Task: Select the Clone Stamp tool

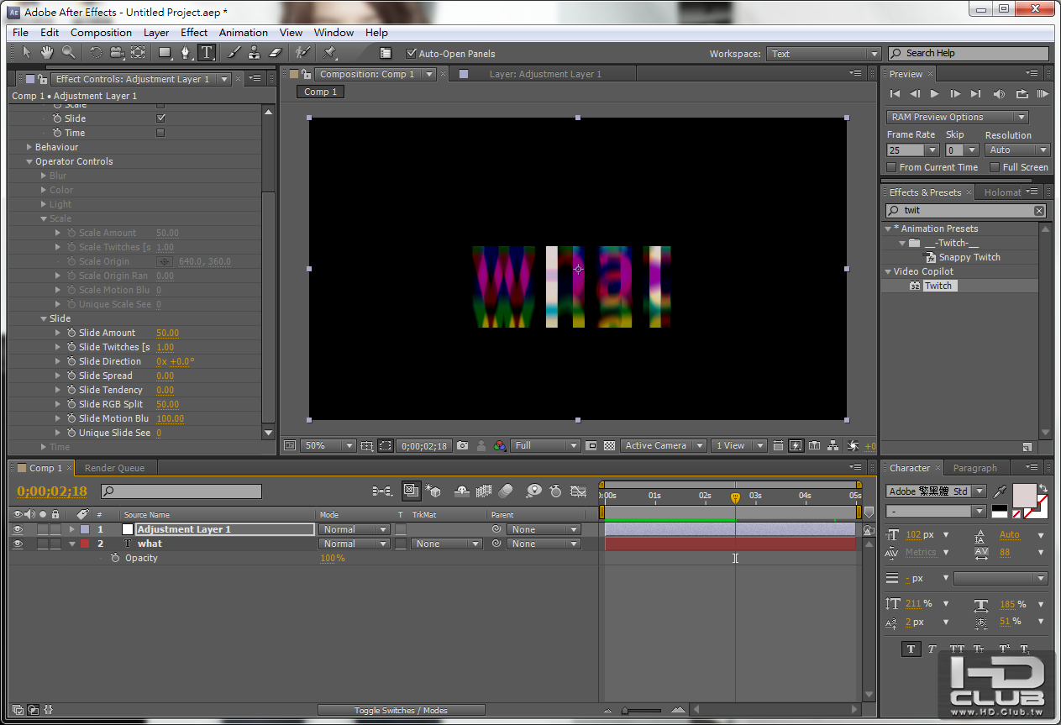Action: coord(254,53)
